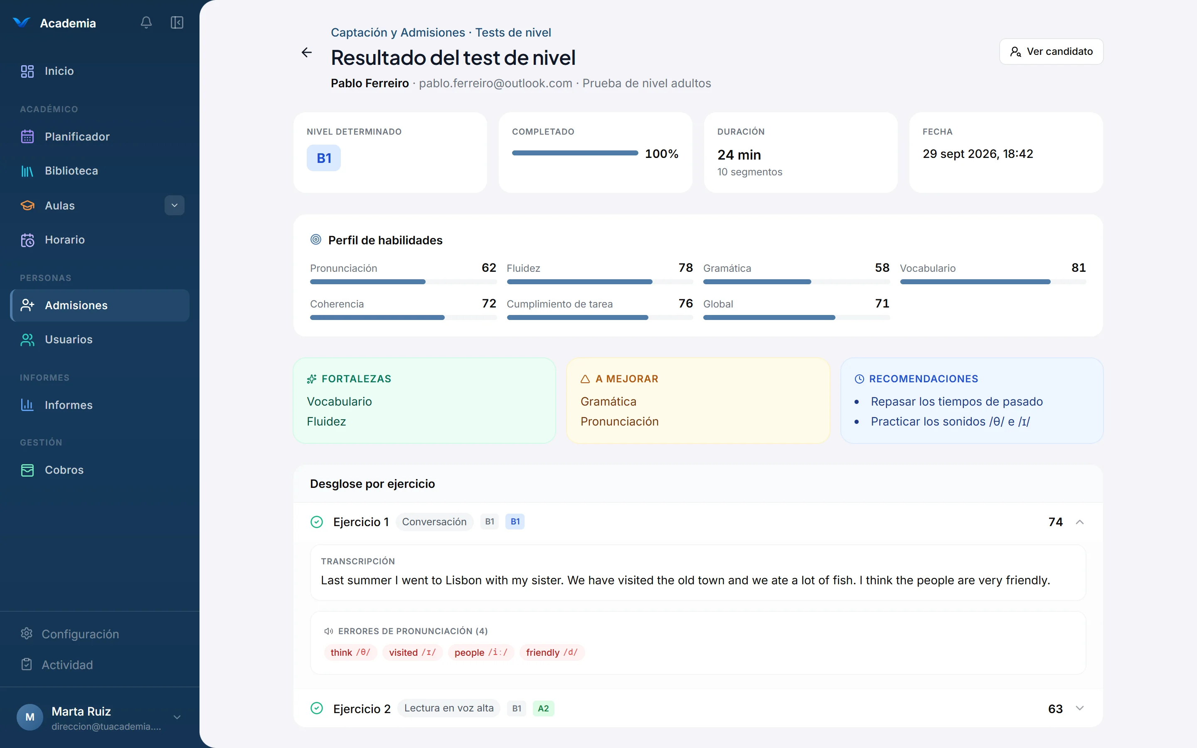Click the 'visited /ɪ/' error chip

coord(413,652)
